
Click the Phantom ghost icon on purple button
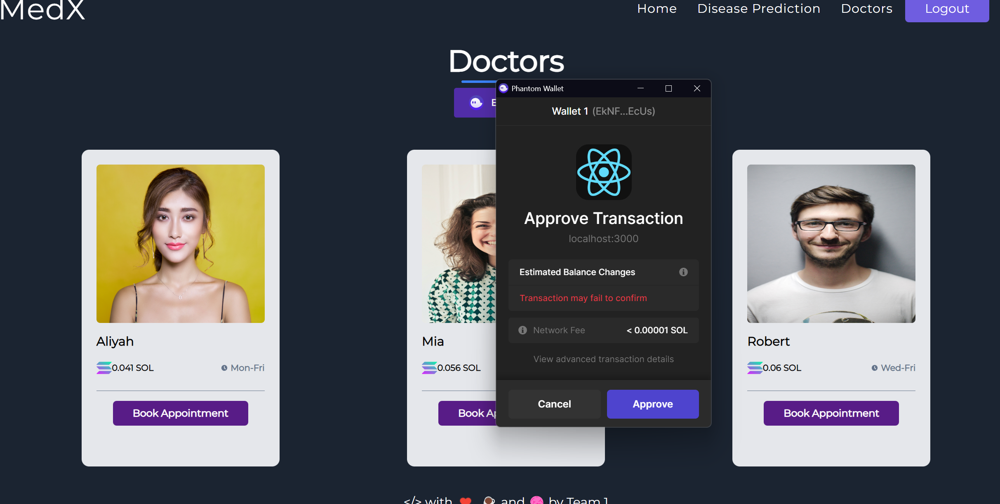point(476,102)
